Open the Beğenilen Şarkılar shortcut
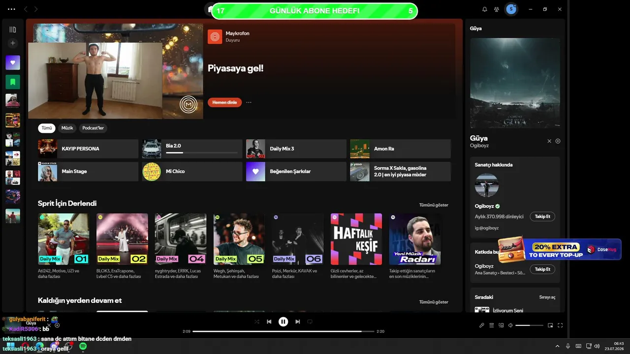 (x=296, y=172)
